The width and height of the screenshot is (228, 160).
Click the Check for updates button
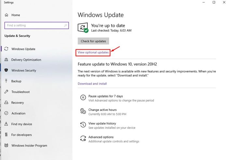(93, 41)
